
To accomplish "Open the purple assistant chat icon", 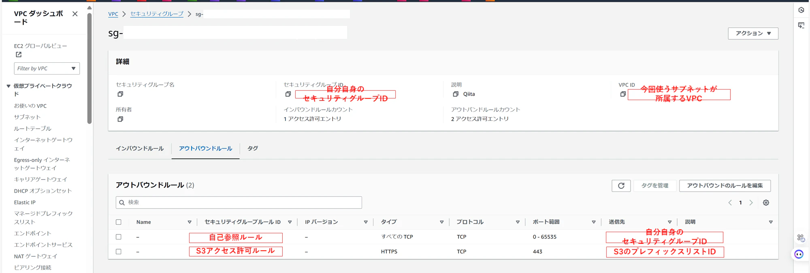I will (x=799, y=254).
